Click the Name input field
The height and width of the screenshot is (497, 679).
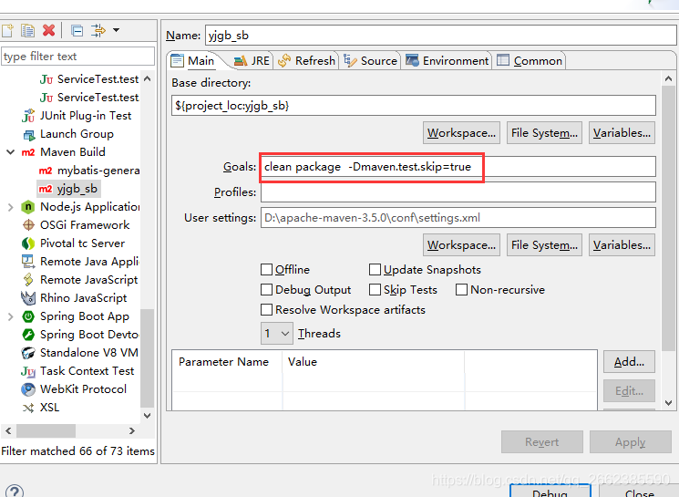[x=440, y=35]
